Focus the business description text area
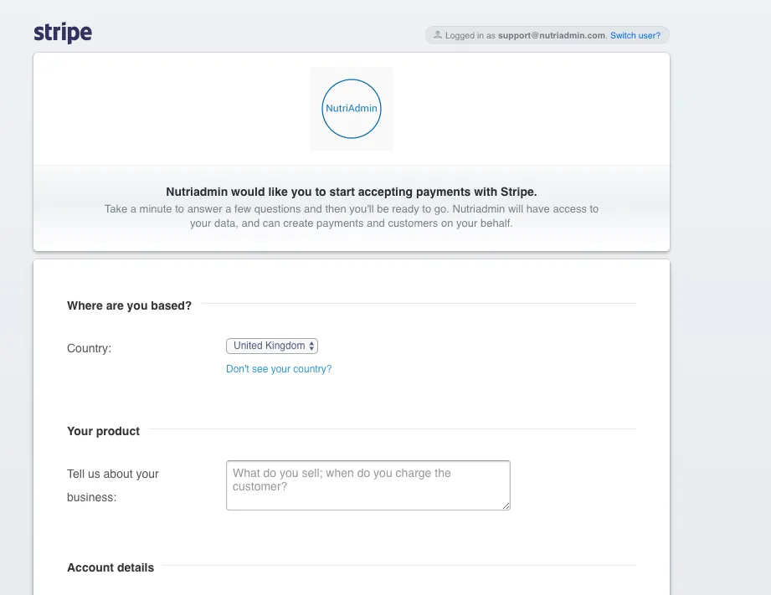771x595 pixels. point(368,485)
